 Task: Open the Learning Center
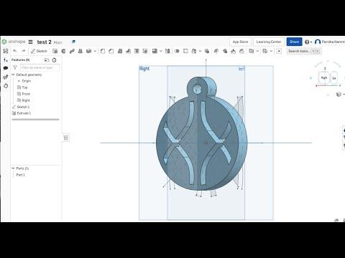pos(269,42)
